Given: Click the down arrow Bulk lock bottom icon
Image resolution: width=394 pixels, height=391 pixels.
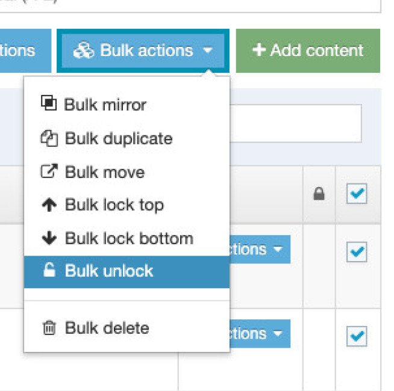Looking at the screenshot, I should click(x=48, y=238).
